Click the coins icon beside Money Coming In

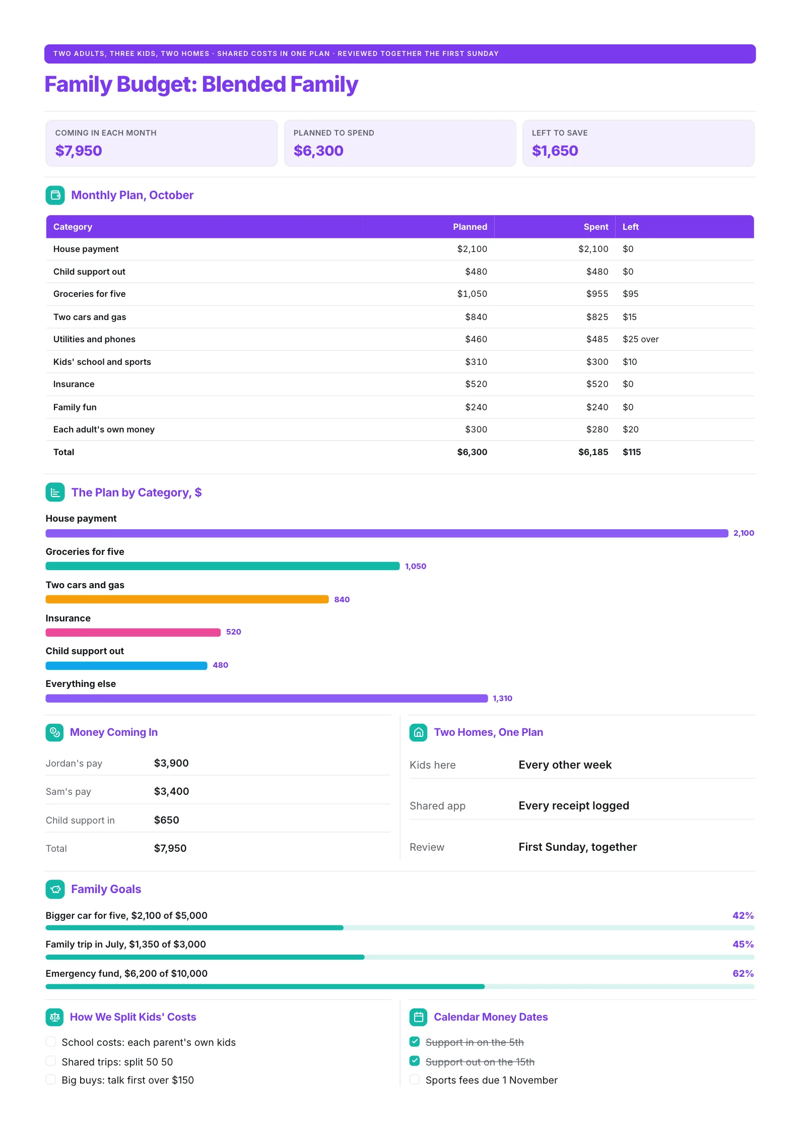pyautogui.click(x=54, y=732)
